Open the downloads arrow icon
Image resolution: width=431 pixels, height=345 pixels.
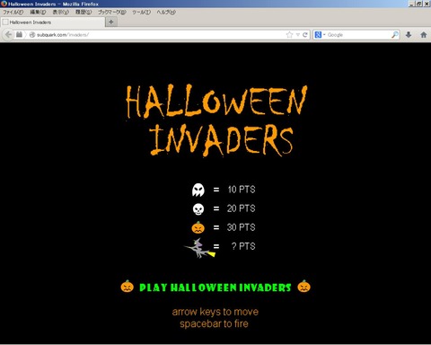409,35
